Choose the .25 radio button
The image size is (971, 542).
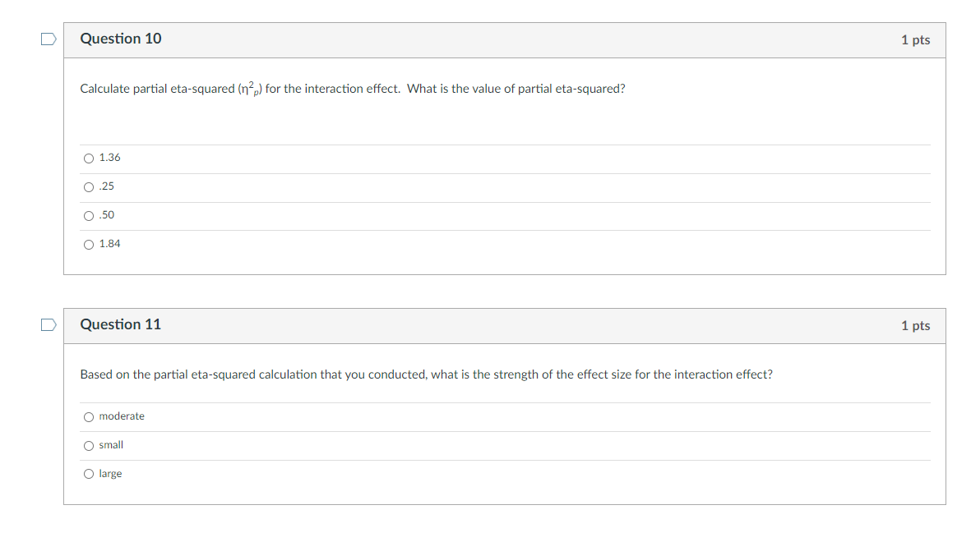pos(89,187)
